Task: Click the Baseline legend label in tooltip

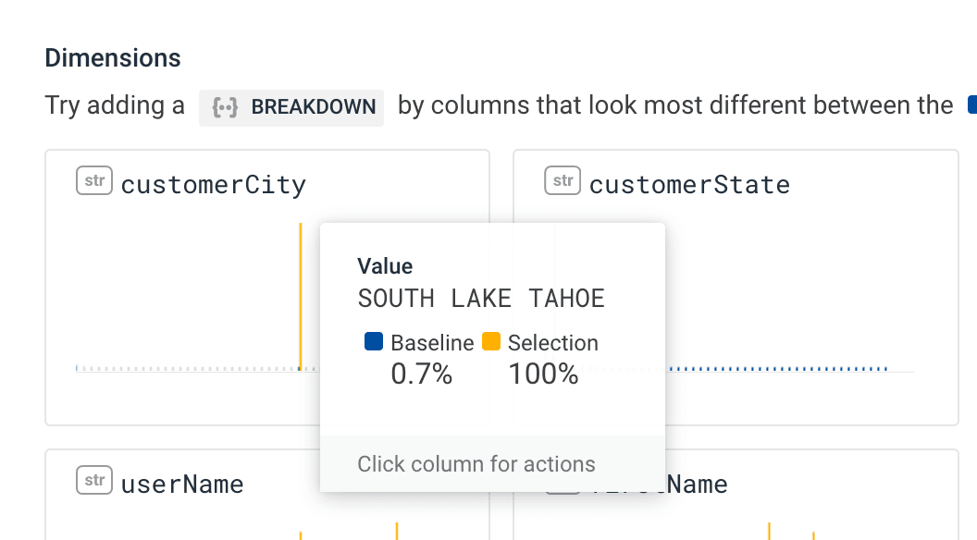Action: tap(432, 343)
